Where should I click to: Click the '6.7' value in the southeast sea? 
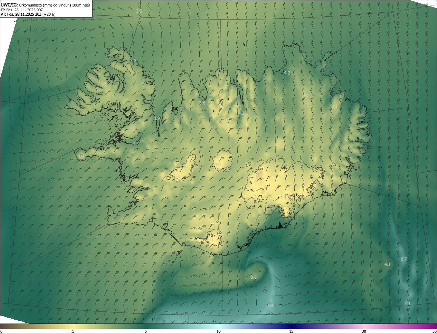tap(404, 259)
